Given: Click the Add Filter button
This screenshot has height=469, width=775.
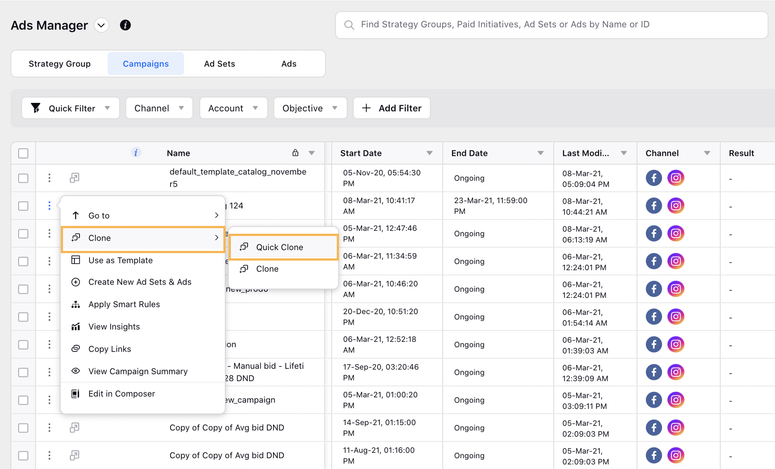Looking at the screenshot, I should 391,108.
